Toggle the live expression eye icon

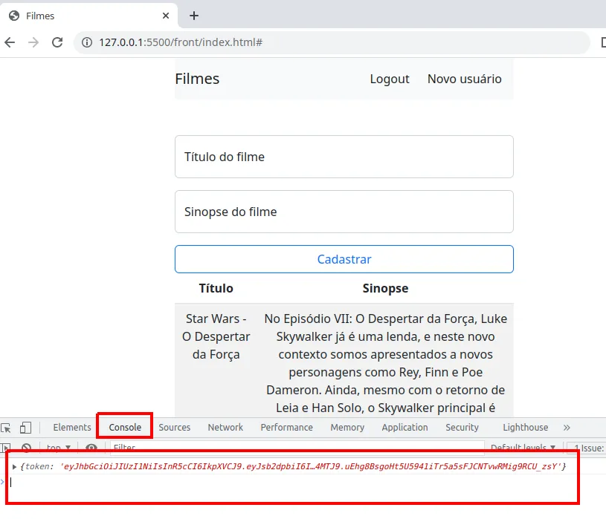(91, 448)
